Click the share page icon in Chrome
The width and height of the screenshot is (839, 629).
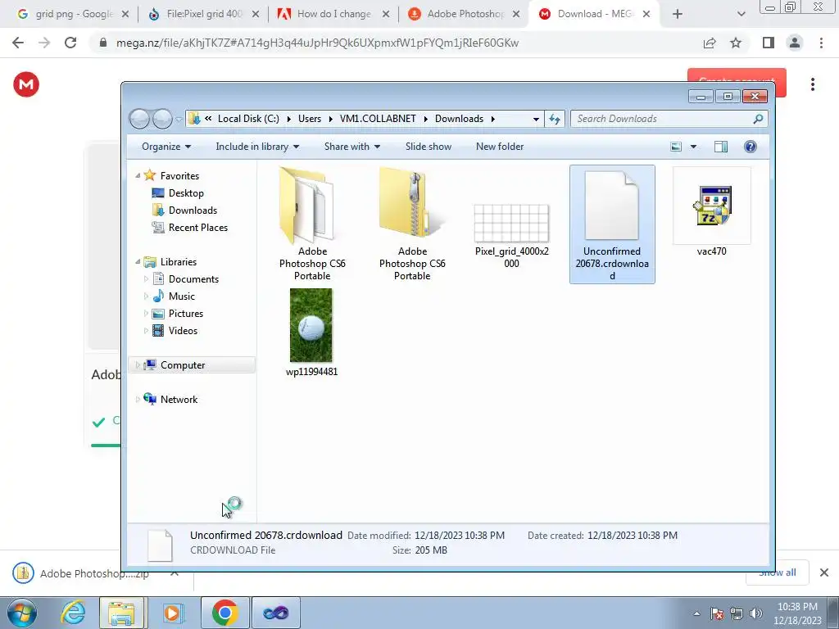710,43
